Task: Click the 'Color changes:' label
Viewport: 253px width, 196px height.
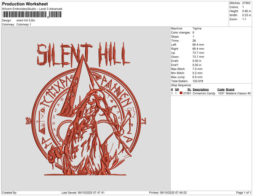Action: [x=181, y=33]
